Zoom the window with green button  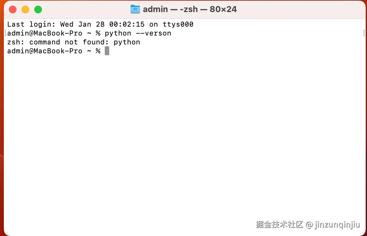coord(38,10)
